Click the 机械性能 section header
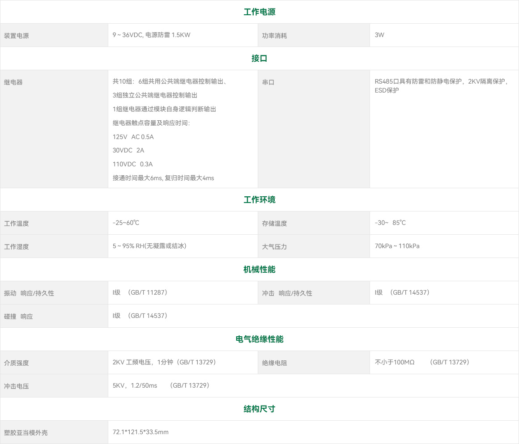The height and width of the screenshot is (444, 519). tap(259, 270)
